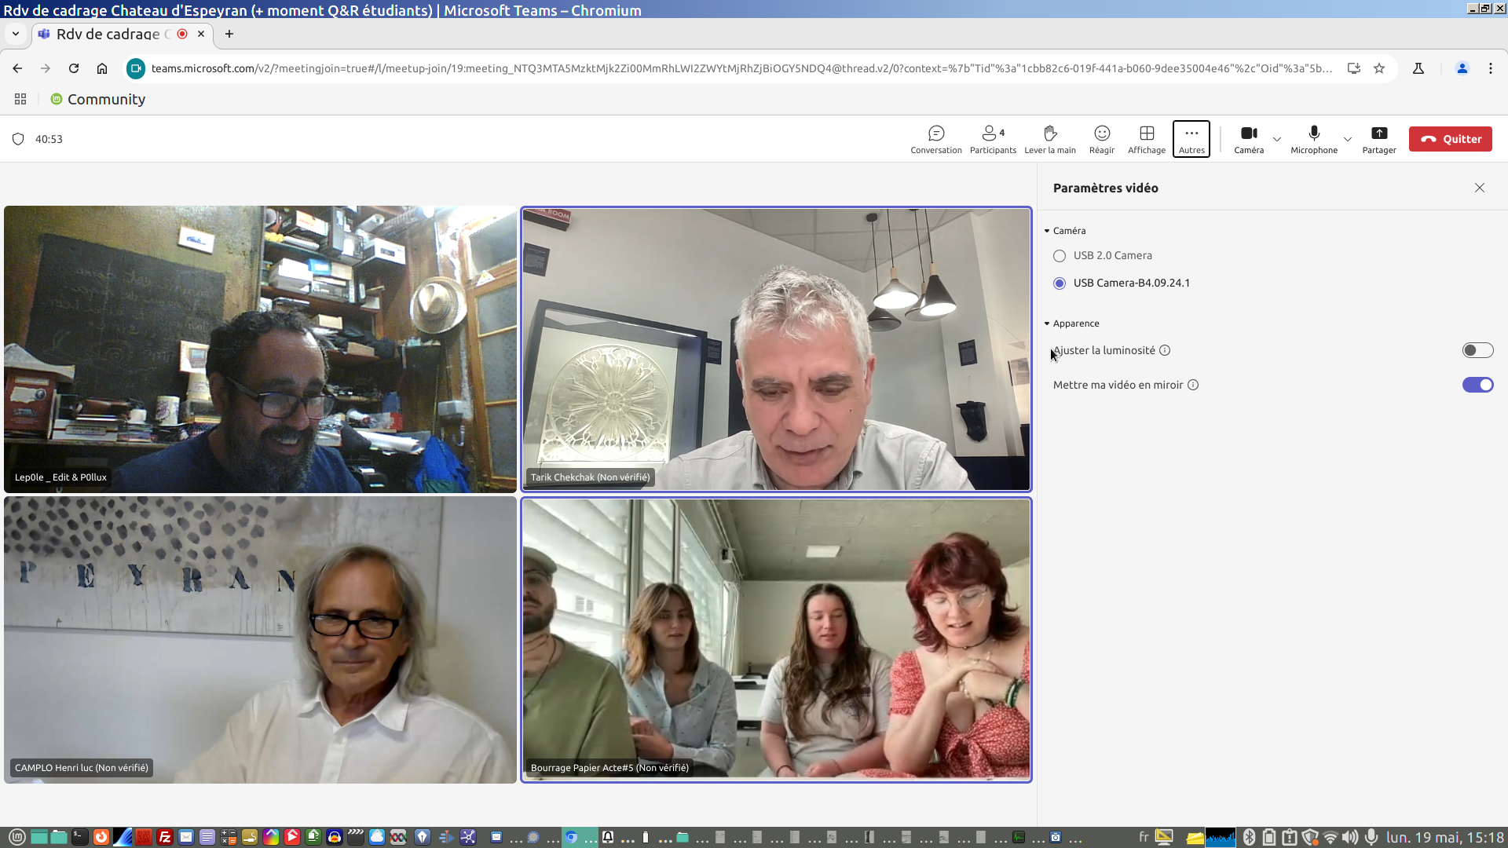Disable Mettre ma vidéo en miroir
Viewport: 1508px width, 848px height.
[1477, 385]
